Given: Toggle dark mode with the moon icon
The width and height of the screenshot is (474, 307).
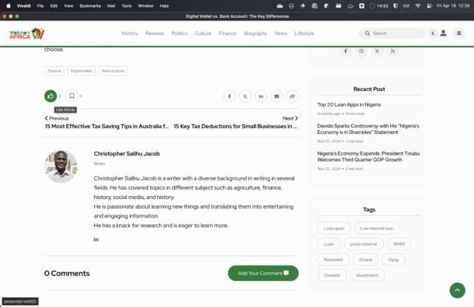Looking at the screenshot, I should [433, 33].
